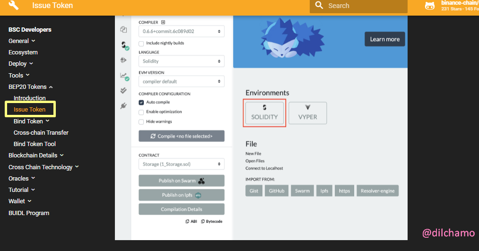This screenshot has height=251, width=479.
Task: Expand the Deploy menu section
Action: [x=21, y=64]
